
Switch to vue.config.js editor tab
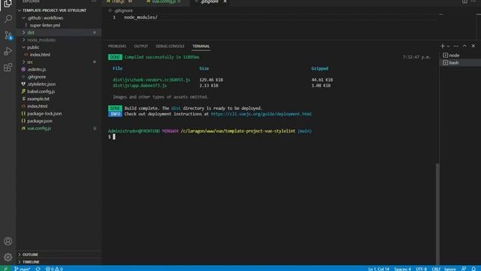165,2
